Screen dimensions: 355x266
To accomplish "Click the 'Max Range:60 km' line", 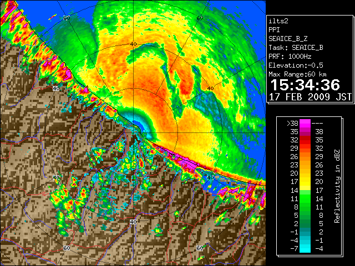I will coord(298,74).
